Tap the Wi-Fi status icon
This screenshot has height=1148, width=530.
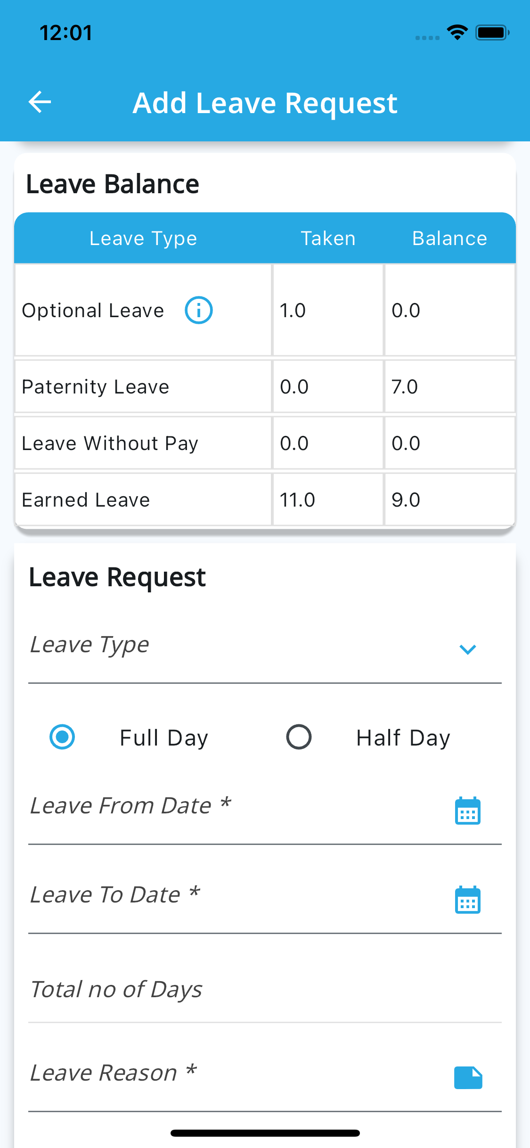click(457, 33)
